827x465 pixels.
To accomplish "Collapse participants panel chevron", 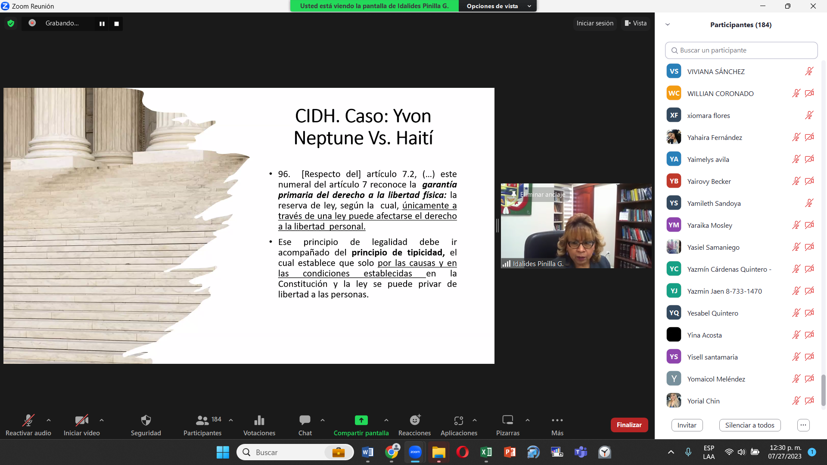I will pyautogui.click(x=668, y=25).
